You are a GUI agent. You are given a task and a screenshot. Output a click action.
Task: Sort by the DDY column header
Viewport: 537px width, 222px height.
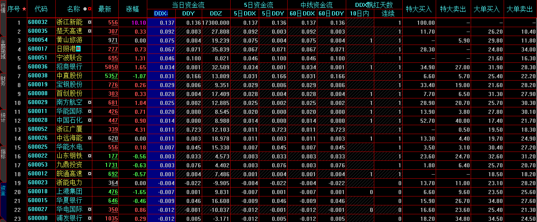tap(188, 13)
